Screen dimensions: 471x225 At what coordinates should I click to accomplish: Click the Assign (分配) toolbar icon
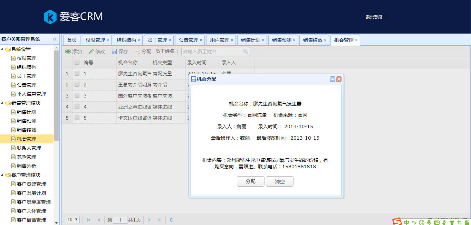137,51
